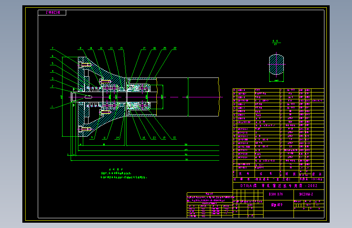Click part callout number 9
Screen dimensions: 352x228
pyautogui.click(x=92, y=138)
